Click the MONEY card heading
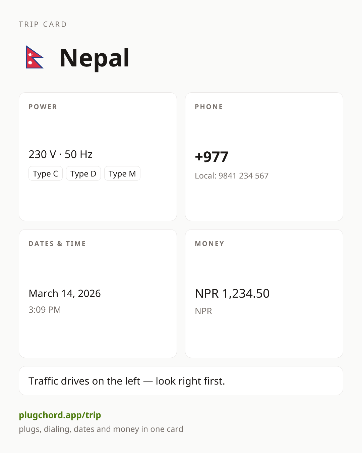This screenshot has width=362, height=453. 210,244
